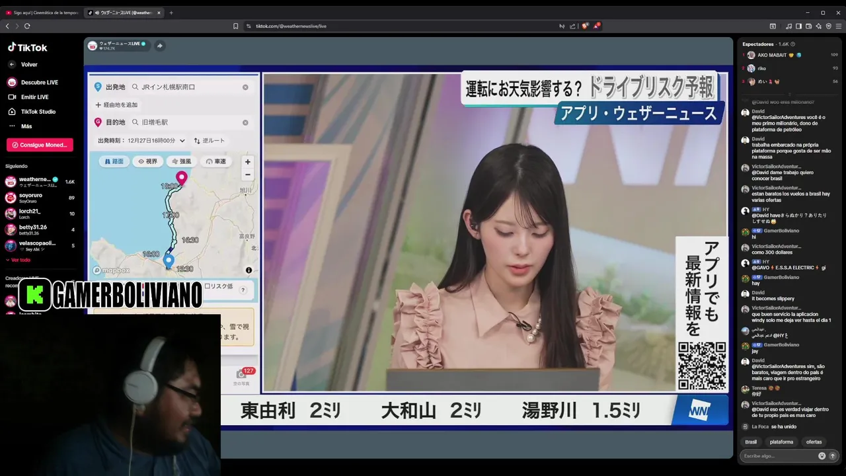Viewport: 846px width, 476px height.
Task: Clear the 出発地 departure field
Action: tap(245, 87)
